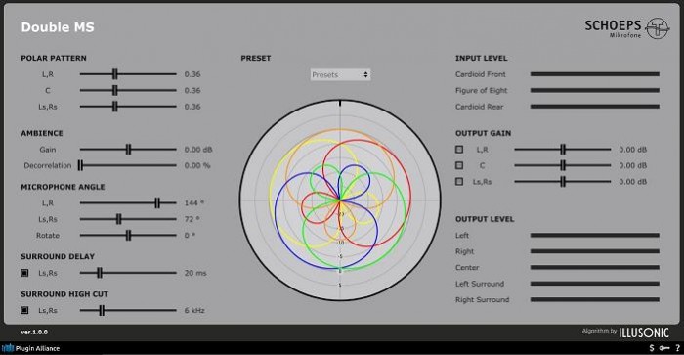Click the Output Gain C slider handle
The image size is (684, 355).
(563, 165)
